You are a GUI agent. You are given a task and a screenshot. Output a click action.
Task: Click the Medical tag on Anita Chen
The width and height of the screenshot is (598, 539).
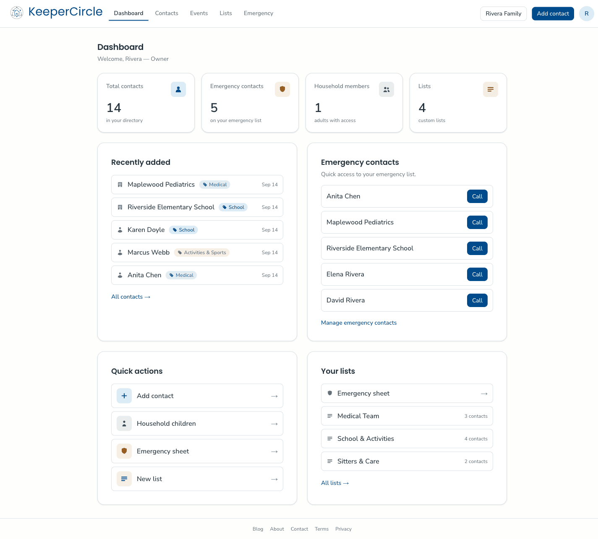point(181,275)
